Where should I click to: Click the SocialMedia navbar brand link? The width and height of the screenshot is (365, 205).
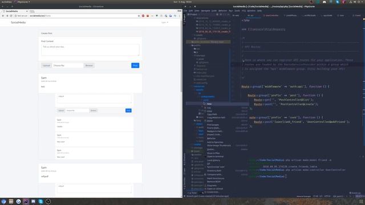pyautogui.click(x=18, y=22)
